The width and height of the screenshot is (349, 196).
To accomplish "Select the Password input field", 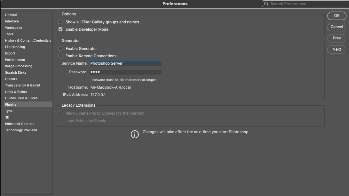I will pyautogui.click(x=126, y=72).
